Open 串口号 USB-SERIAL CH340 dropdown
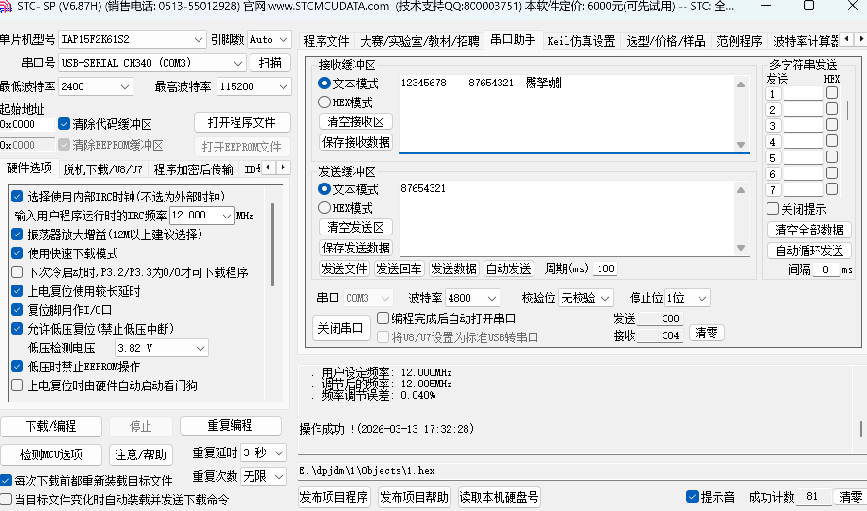The width and height of the screenshot is (867, 511). [152, 63]
